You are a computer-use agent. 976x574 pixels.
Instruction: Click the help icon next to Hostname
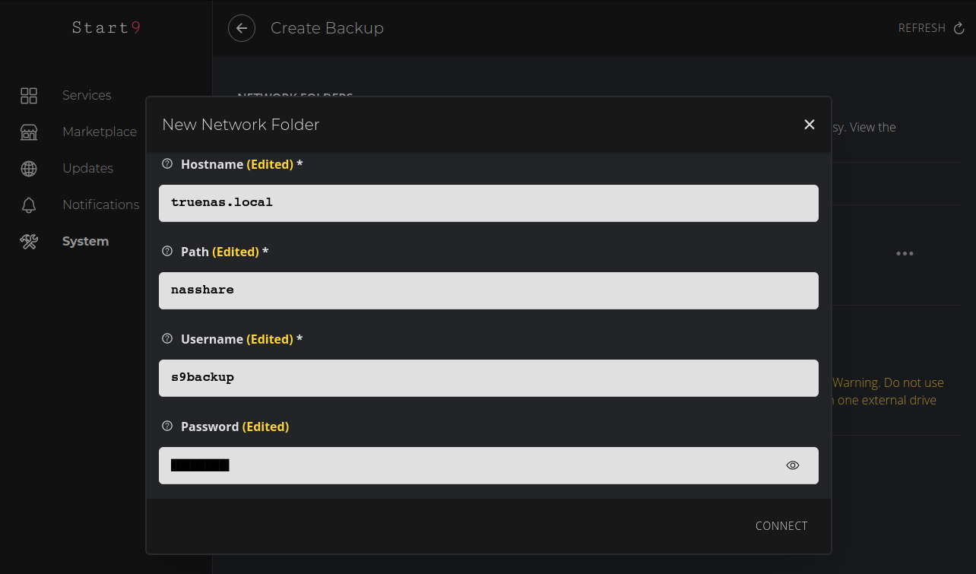click(x=168, y=164)
